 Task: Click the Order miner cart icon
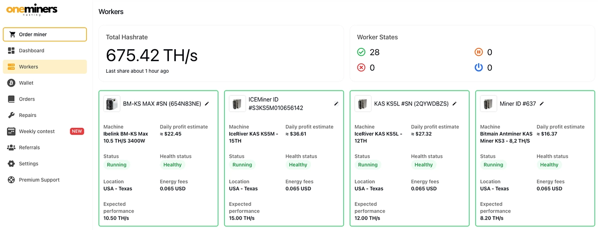click(12, 34)
